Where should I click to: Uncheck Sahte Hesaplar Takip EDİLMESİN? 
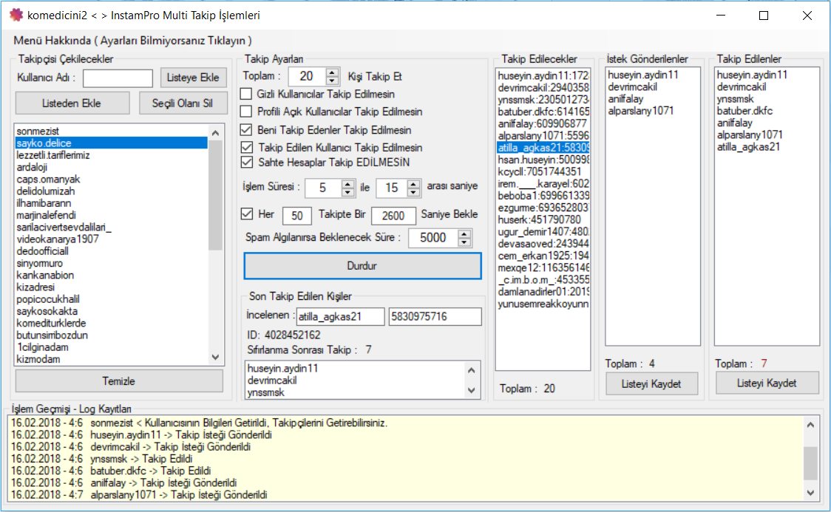246,162
